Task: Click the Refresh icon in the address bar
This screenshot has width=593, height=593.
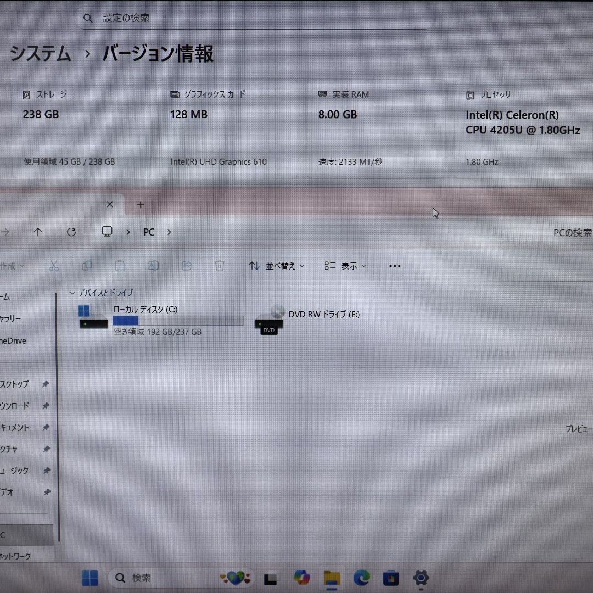Action: point(71,232)
